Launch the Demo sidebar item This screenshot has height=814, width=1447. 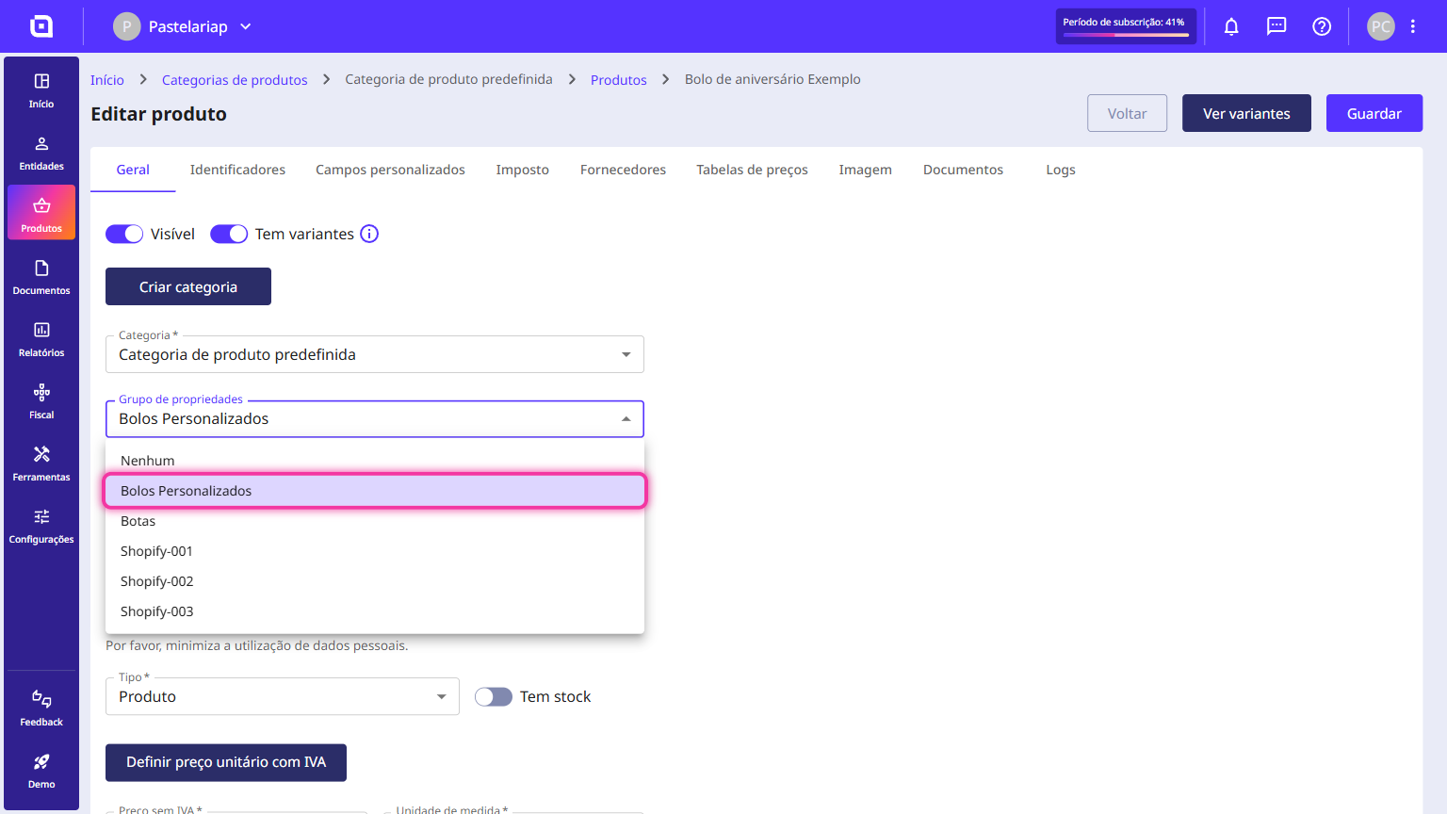coord(41,771)
